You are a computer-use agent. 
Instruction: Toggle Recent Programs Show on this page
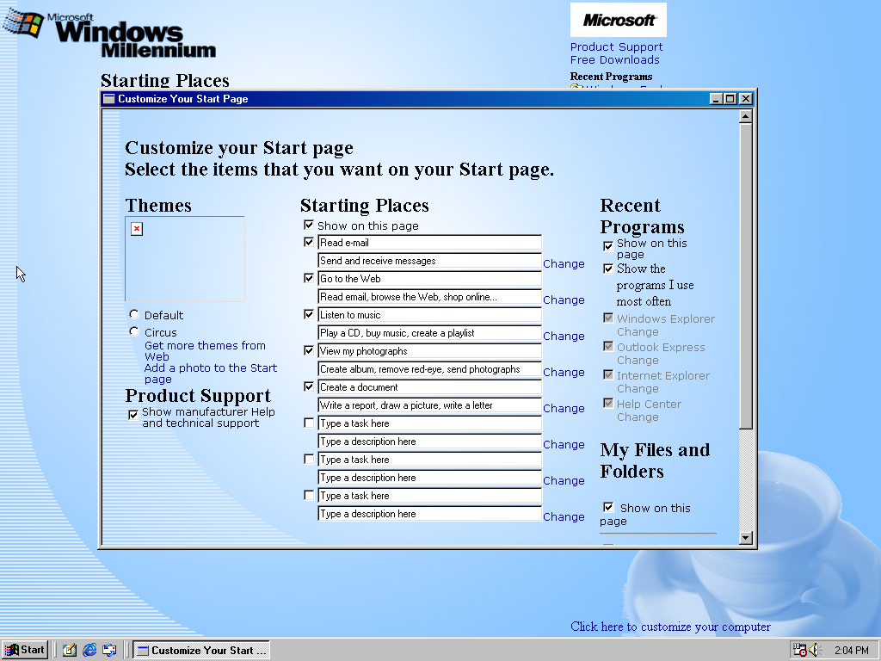pos(608,246)
